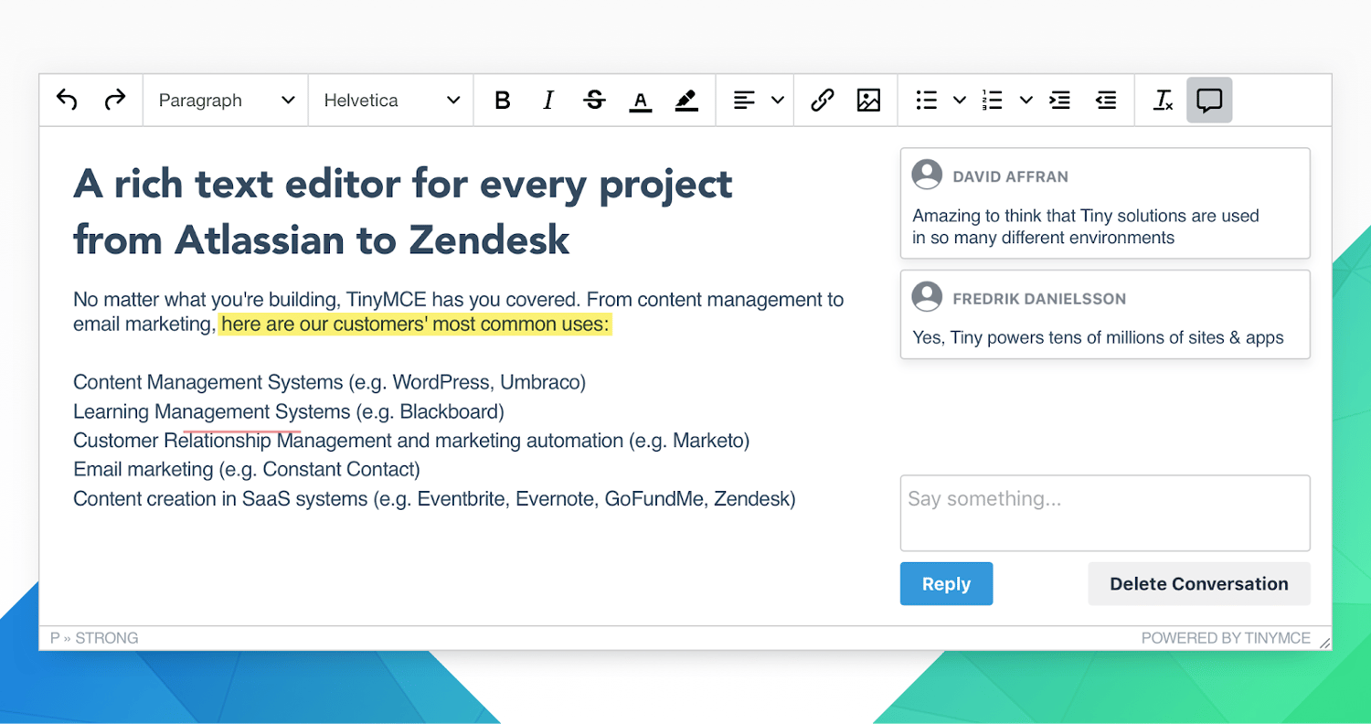Viewport: 1371px width, 724px height.
Task: Open bullet list style dropdown arrow
Action: click(x=960, y=101)
